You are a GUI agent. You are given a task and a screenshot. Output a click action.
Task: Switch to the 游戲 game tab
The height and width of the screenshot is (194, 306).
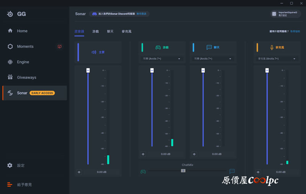pos(96,31)
